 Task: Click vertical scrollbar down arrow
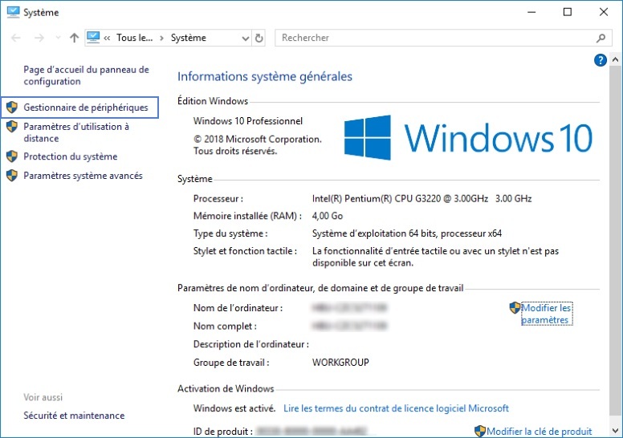pos(616,431)
